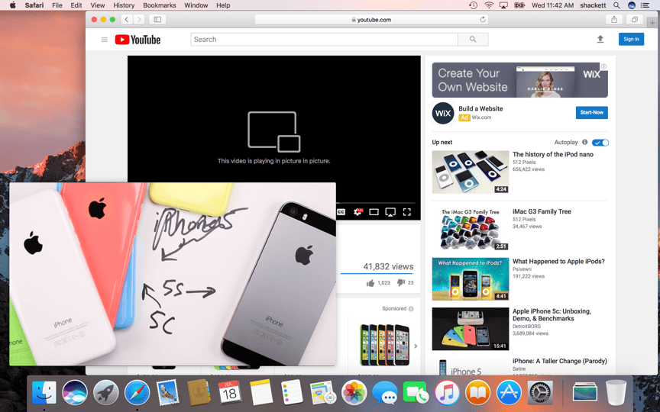Open "The history of the iPod nano" title
The height and width of the screenshot is (412, 660).
point(552,154)
